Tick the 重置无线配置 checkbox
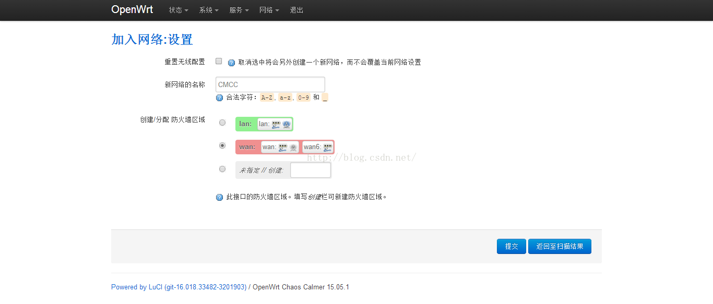This screenshot has height=304, width=713. coord(219,61)
